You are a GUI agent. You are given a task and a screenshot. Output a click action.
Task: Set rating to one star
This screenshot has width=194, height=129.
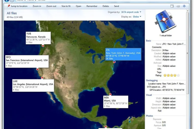click(x=165, y=75)
